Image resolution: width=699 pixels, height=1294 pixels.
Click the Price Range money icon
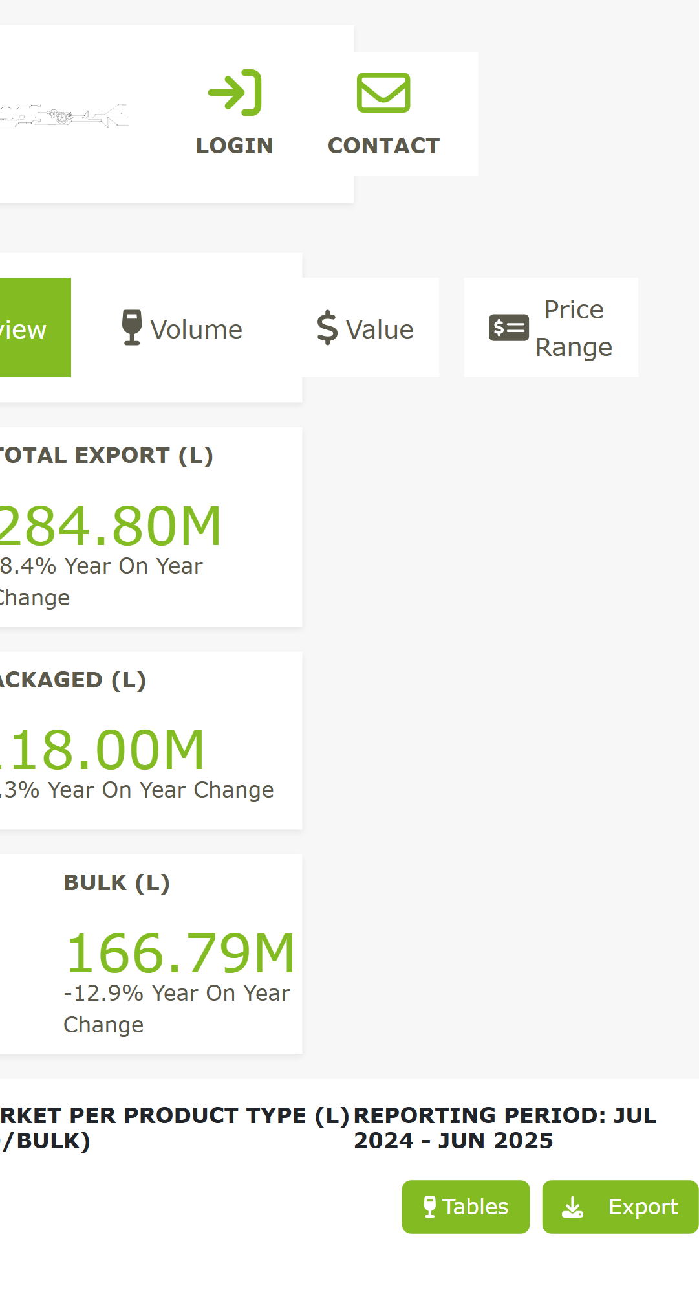(x=509, y=328)
